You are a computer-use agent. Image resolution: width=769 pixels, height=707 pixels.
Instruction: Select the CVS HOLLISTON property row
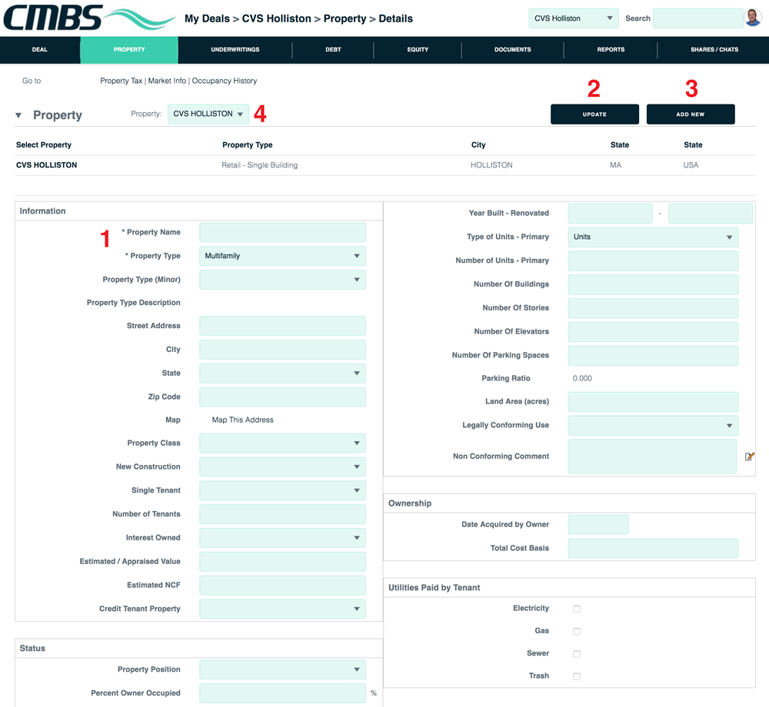tap(385, 165)
